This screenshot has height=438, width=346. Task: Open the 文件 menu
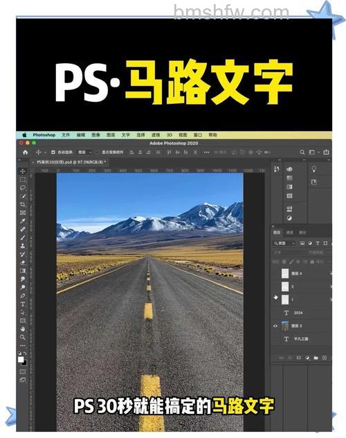point(66,135)
